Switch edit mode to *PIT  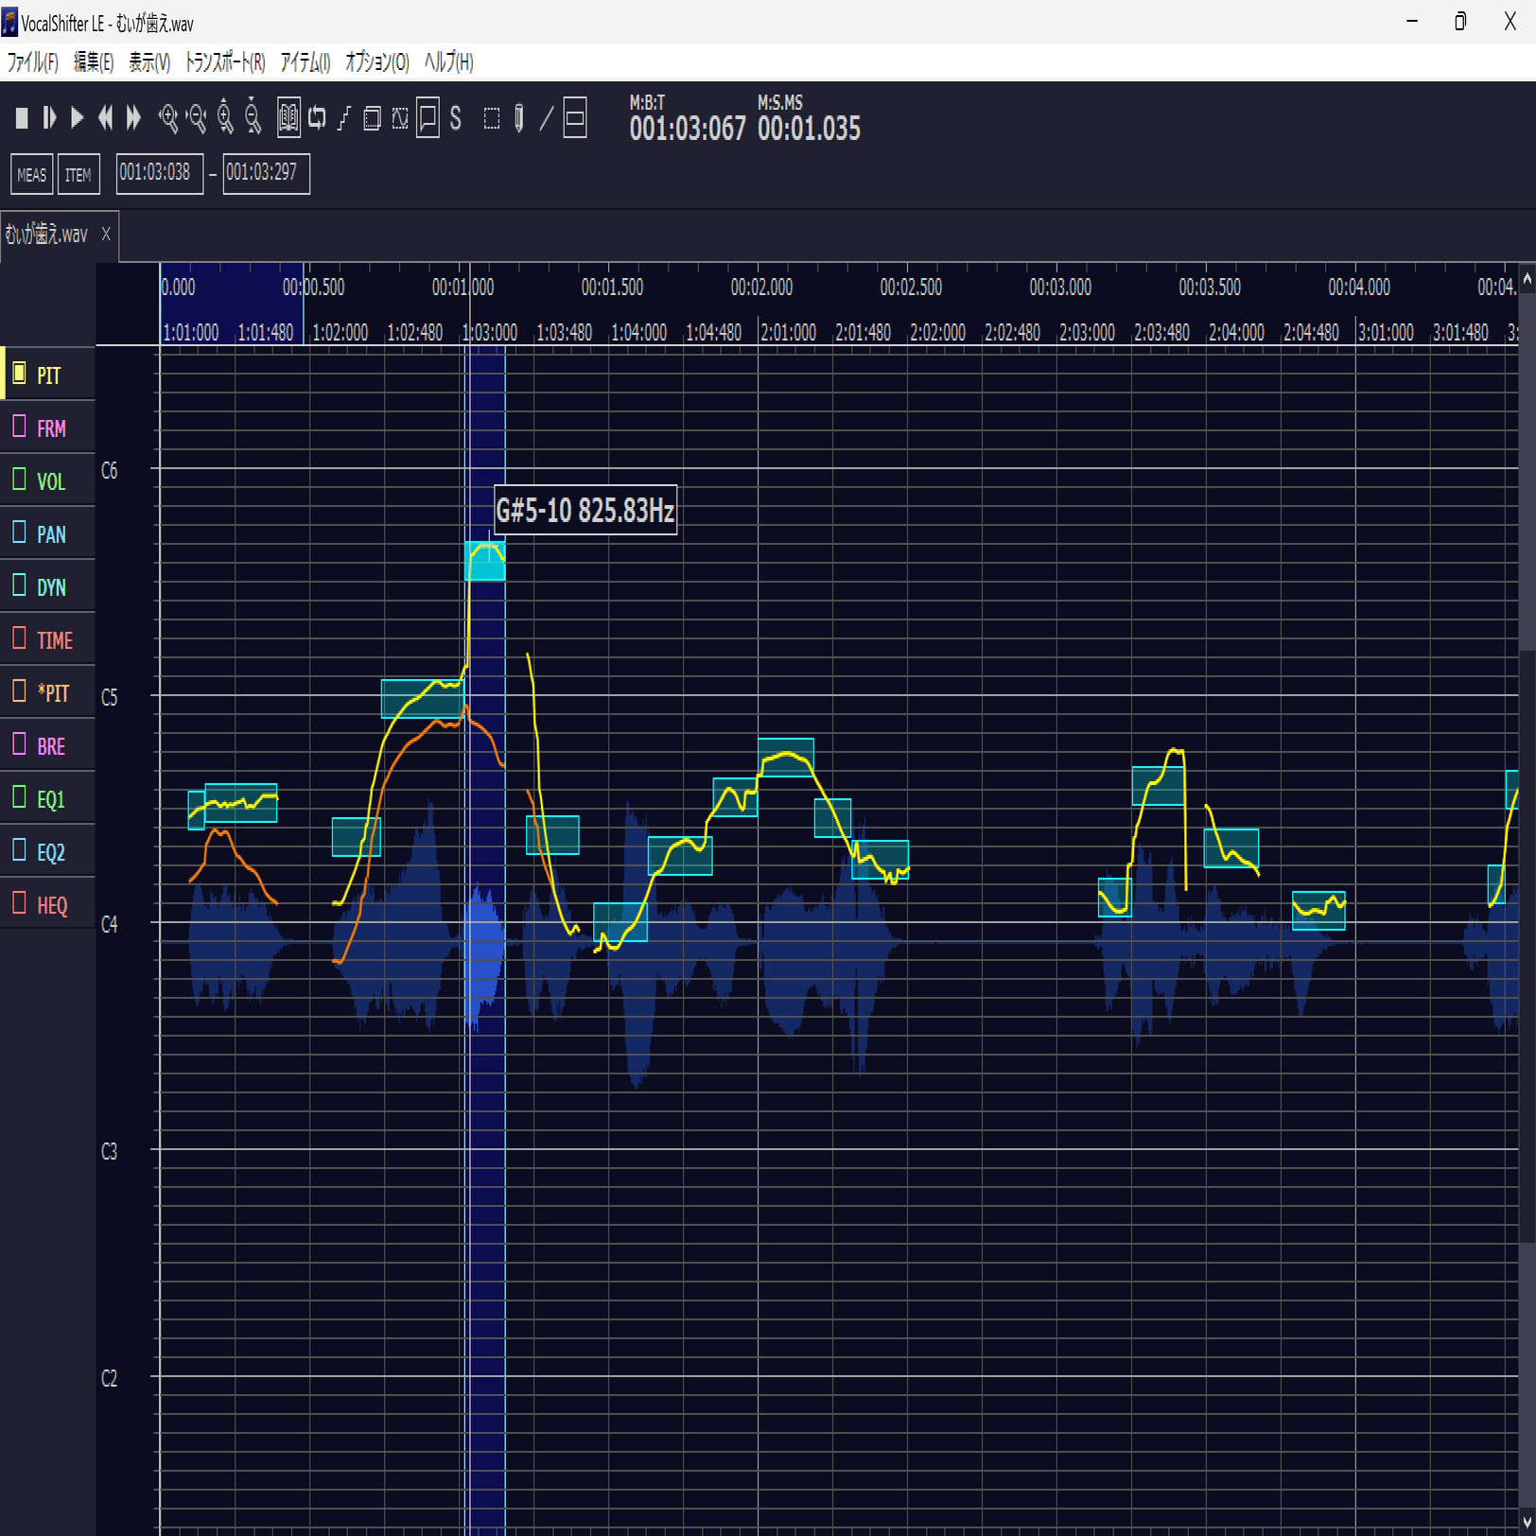[48, 692]
